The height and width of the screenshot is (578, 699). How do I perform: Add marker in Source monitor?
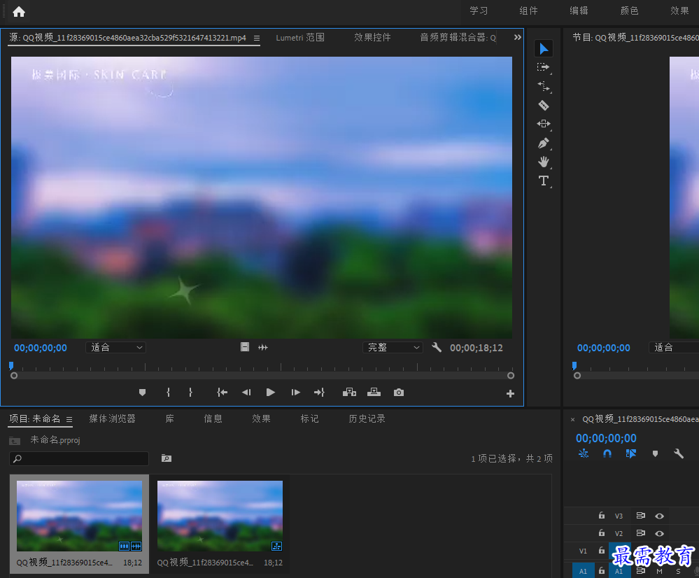point(142,393)
